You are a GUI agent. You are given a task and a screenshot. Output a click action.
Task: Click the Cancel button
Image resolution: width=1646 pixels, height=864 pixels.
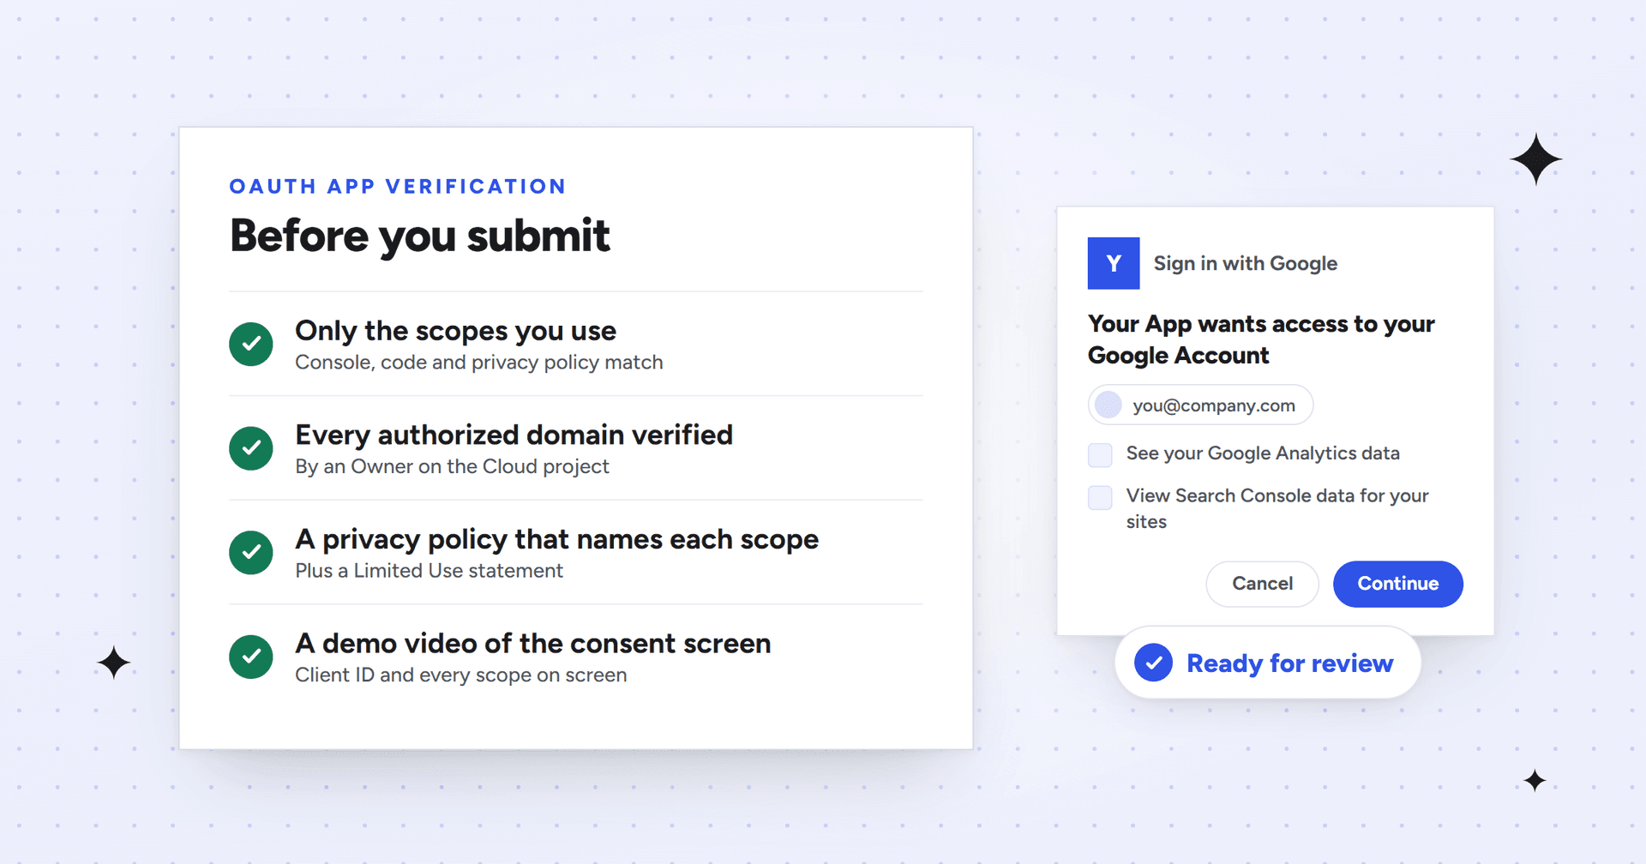click(x=1262, y=584)
